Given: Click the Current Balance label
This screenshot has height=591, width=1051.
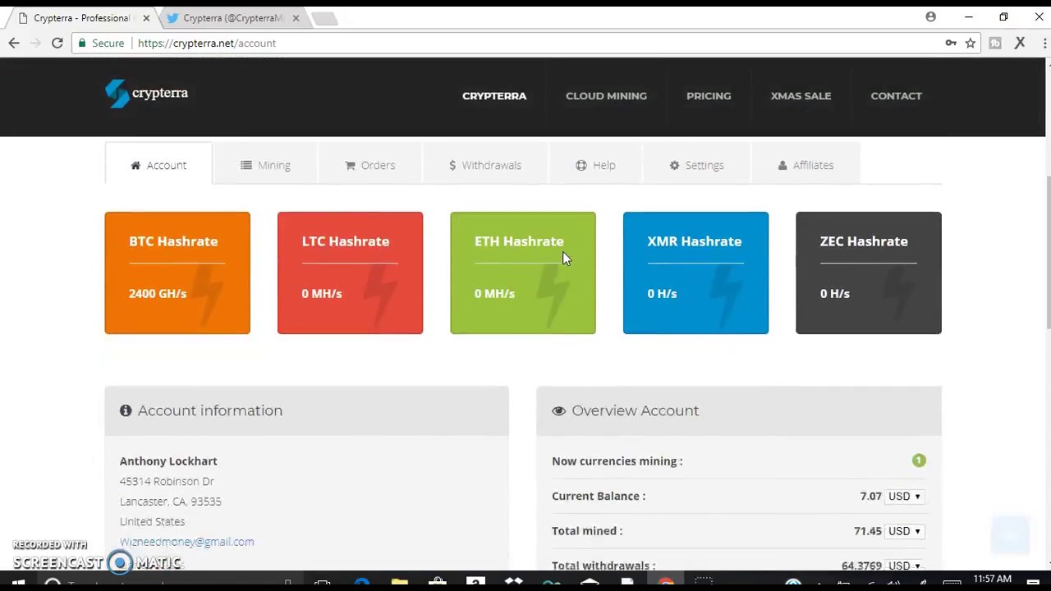Looking at the screenshot, I should pos(599,496).
